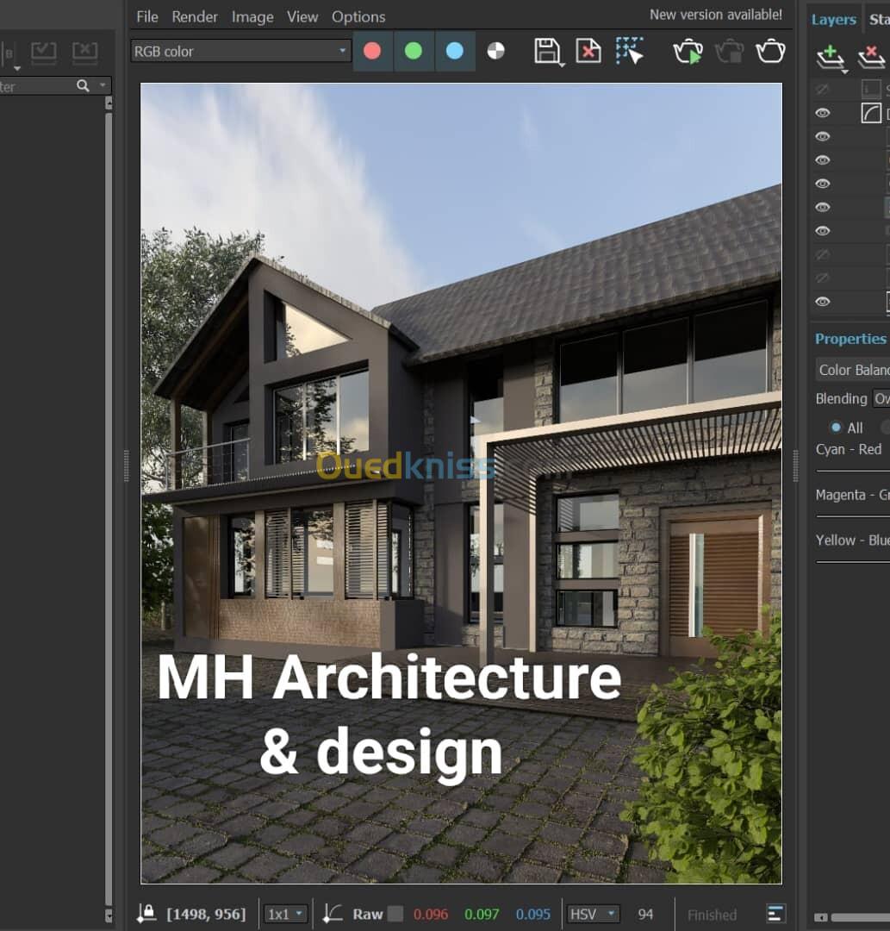Click the delete layer icon with red X

click(871, 58)
